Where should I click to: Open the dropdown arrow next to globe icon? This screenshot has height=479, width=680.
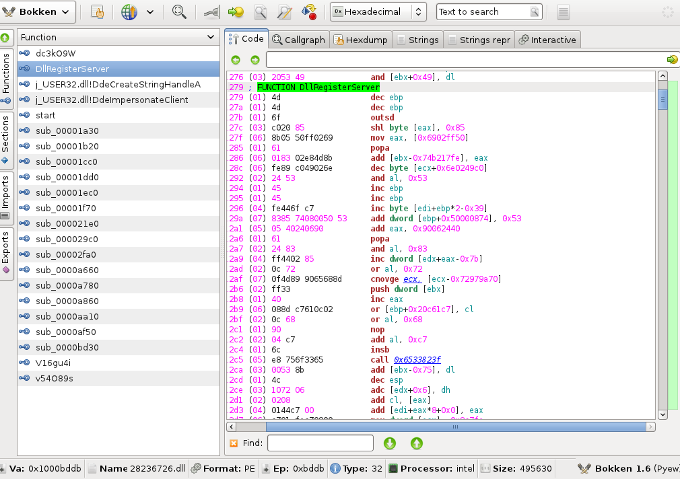click(x=149, y=11)
